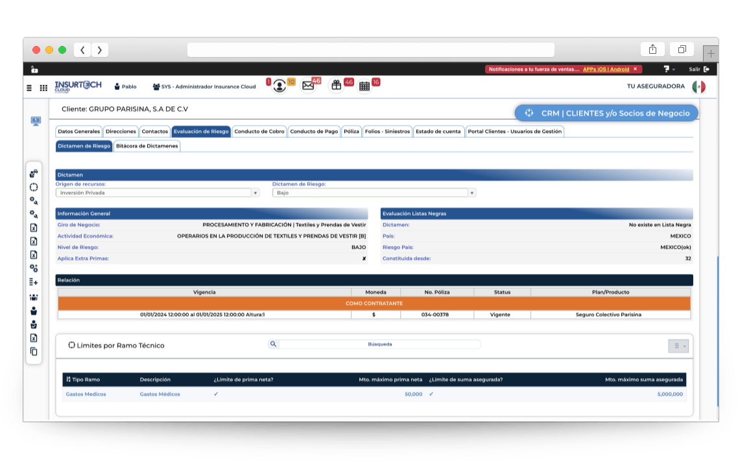The height and width of the screenshot is (463, 738).
Task: Go forward with browser forward arrow
Action: [100, 50]
